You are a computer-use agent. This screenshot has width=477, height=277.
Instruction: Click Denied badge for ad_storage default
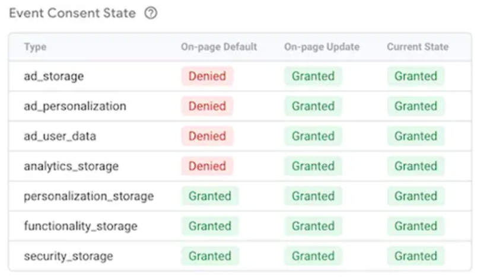click(207, 76)
